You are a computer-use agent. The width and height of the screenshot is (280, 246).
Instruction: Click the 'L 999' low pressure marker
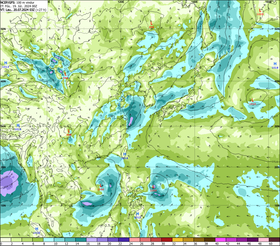click(69, 133)
